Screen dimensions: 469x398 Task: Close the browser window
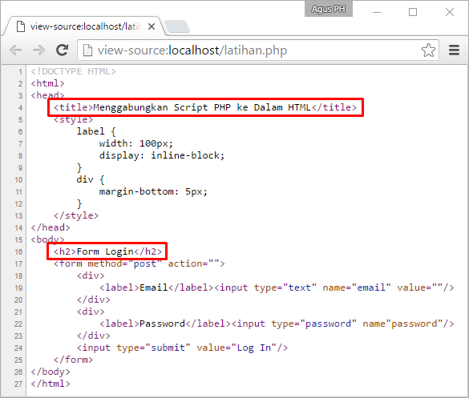coord(450,12)
